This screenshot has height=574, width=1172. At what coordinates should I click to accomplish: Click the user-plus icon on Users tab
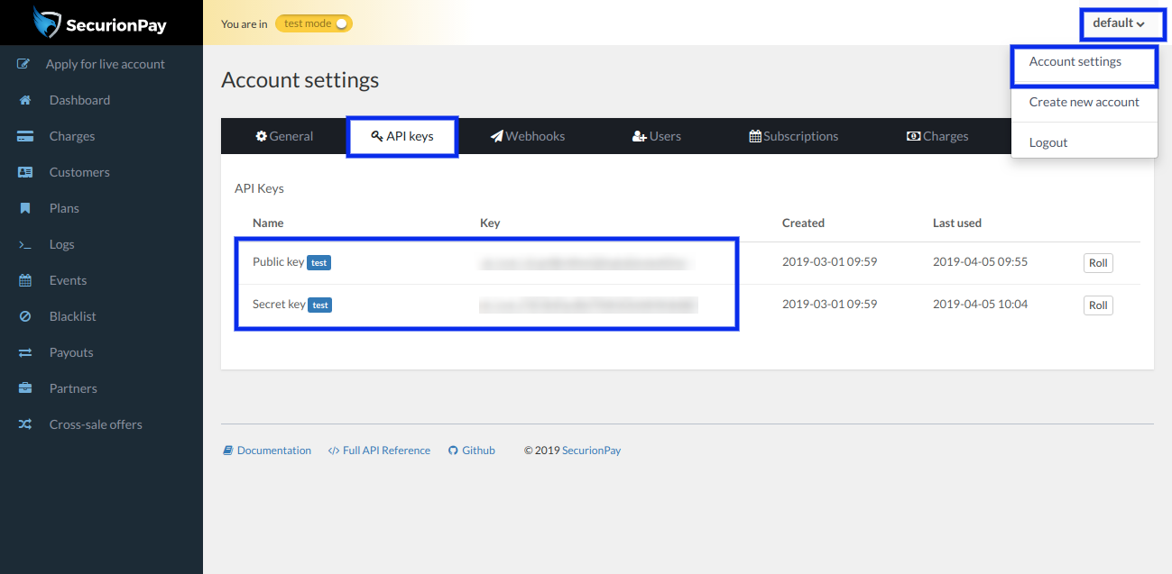pos(640,136)
